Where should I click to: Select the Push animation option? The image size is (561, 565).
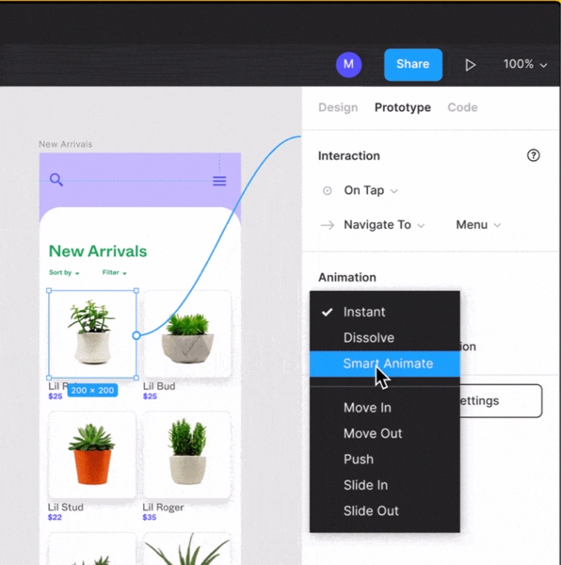pos(385,460)
